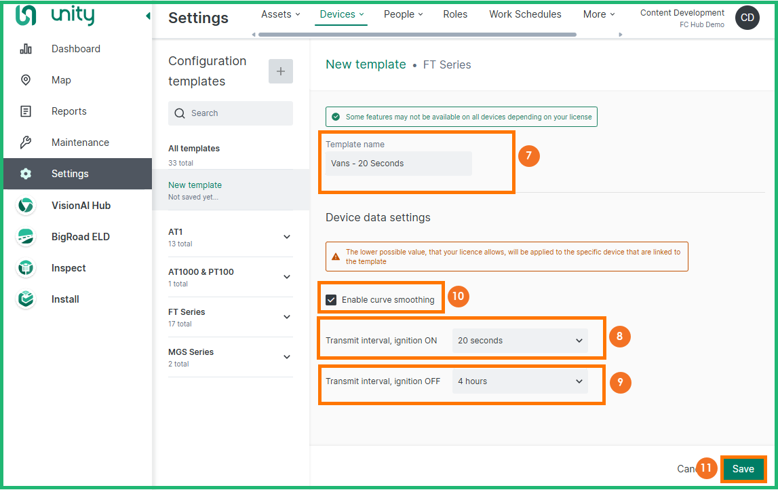Add new configuration template plus button
Screen dimensions: 778x490
pos(281,71)
